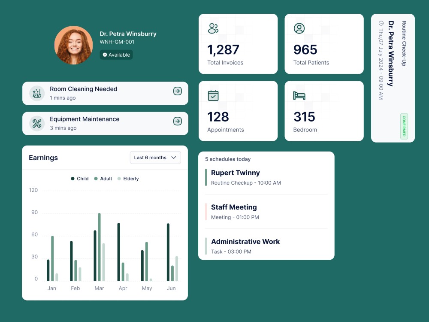Image resolution: width=429 pixels, height=322 pixels.
Task: Click the Total Patients person icon
Action: pyautogui.click(x=298, y=29)
